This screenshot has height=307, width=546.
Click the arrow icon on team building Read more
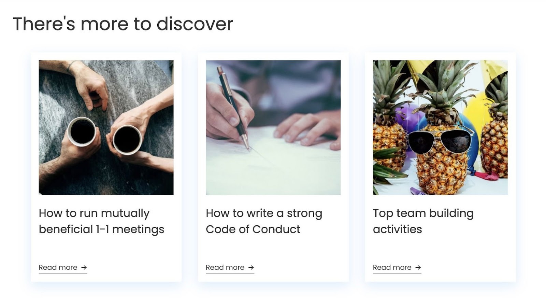coord(419,267)
